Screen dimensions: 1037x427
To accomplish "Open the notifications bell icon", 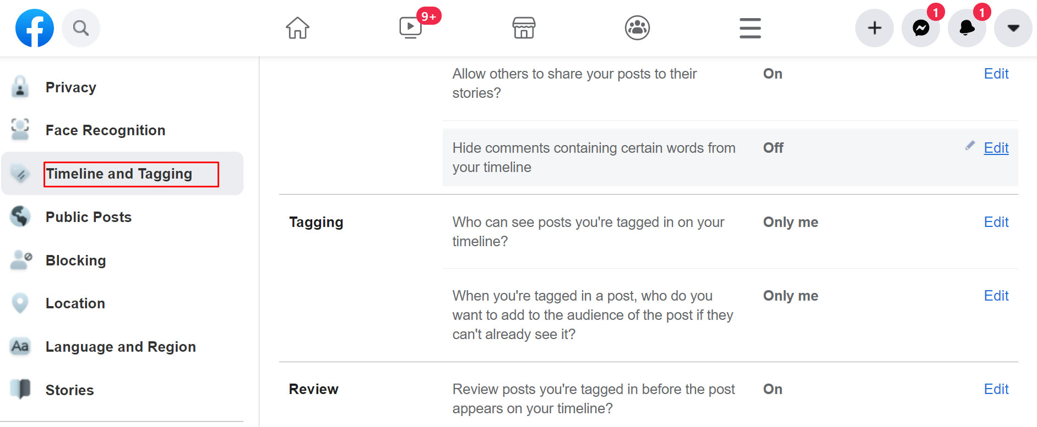I will pyautogui.click(x=967, y=28).
